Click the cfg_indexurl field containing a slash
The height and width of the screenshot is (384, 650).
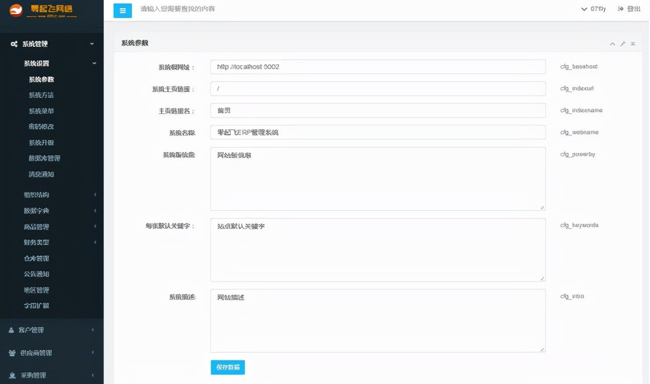(378, 88)
